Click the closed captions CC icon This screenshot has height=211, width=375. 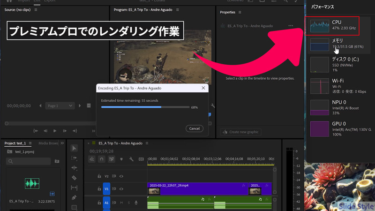point(141,159)
